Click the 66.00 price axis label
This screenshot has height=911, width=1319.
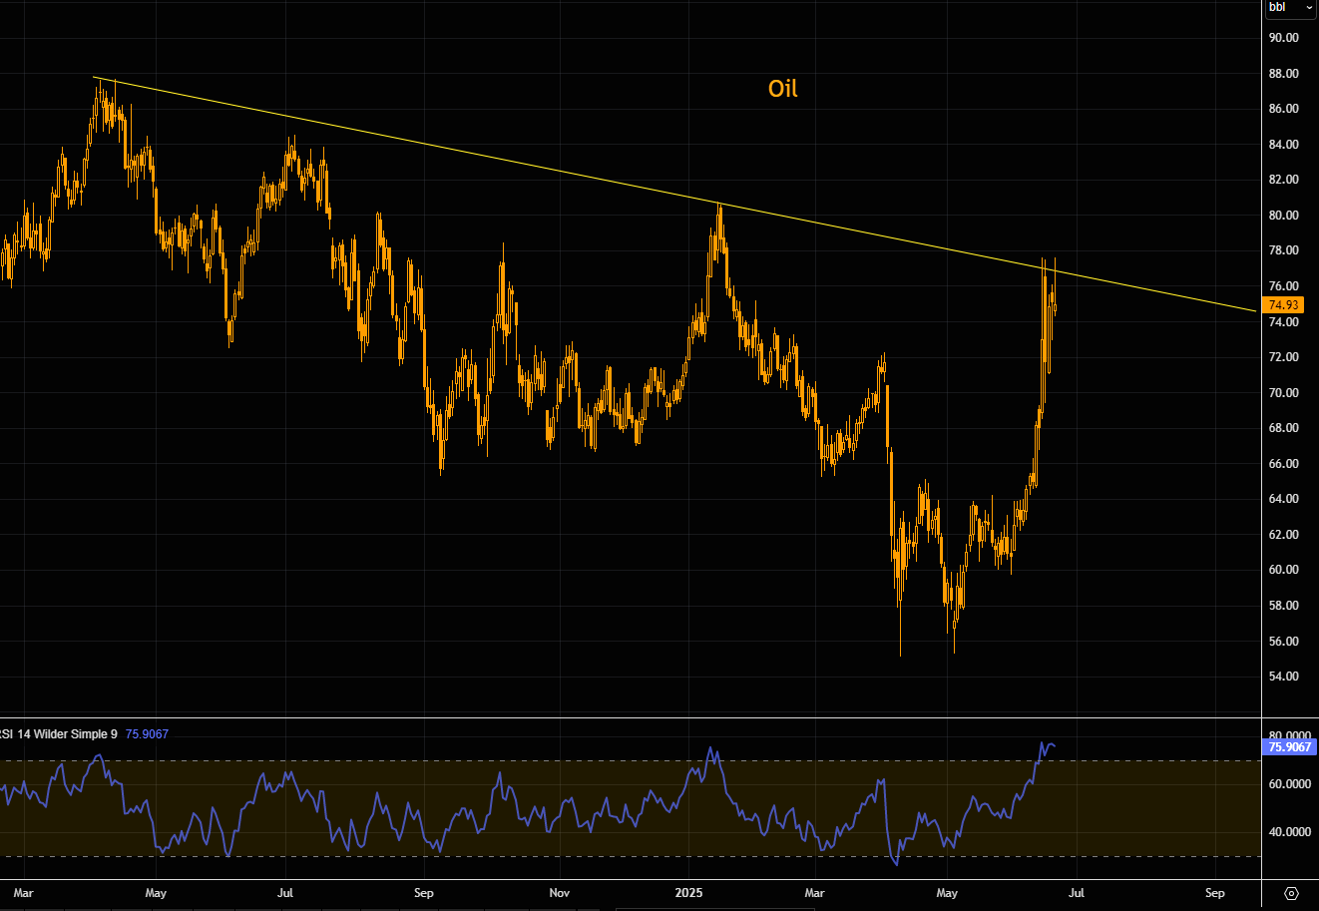[x=1283, y=464]
